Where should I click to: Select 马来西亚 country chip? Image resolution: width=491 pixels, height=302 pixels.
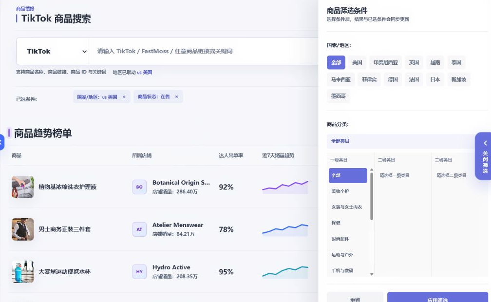click(341, 79)
